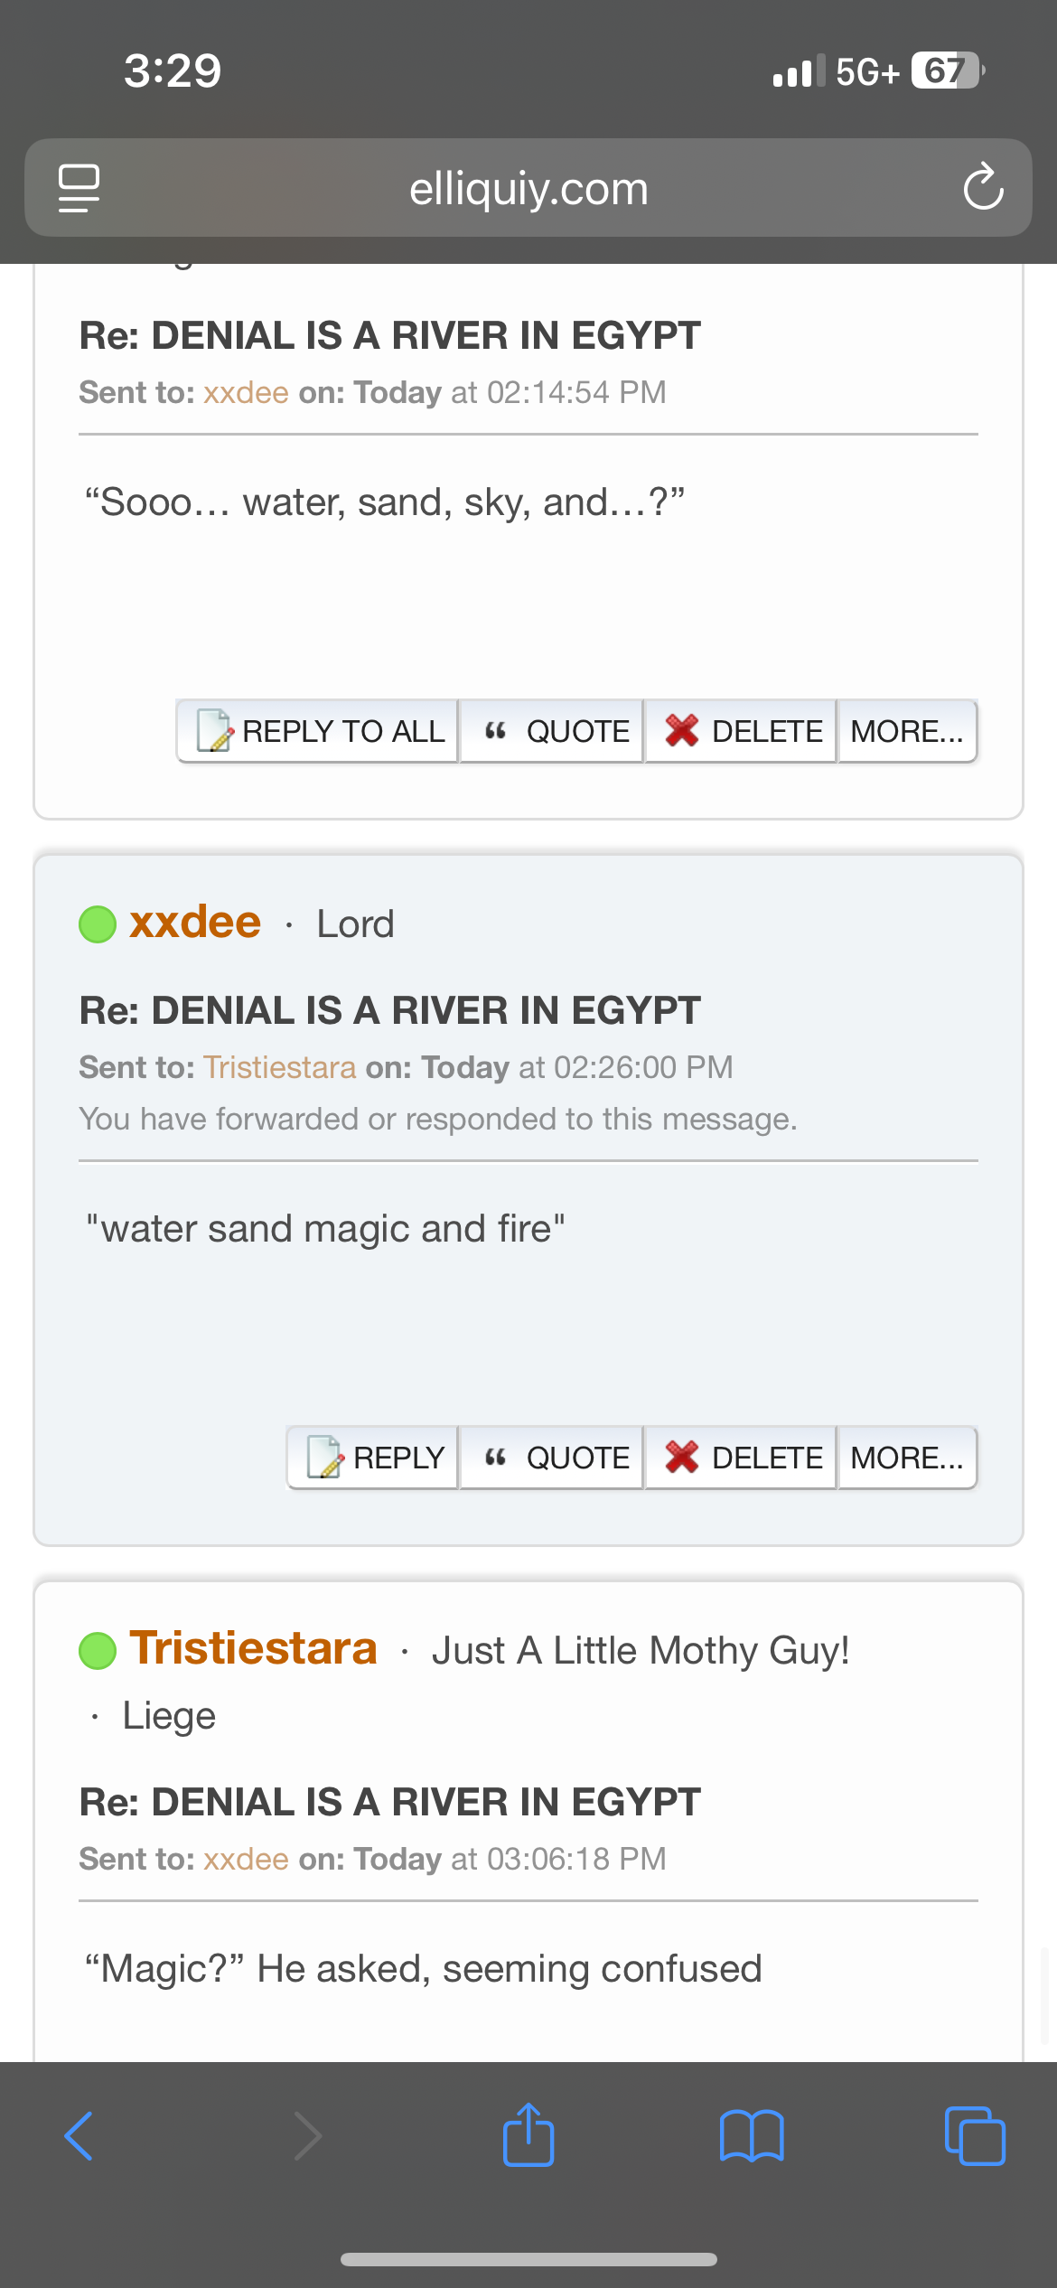The height and width of the screenshot is (2288, 1057).
Task: Delete the message sent at 02:14:54 PM
Action: (741, 731)
